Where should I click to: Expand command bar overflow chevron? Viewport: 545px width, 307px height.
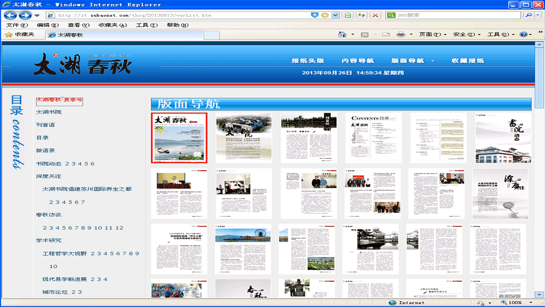(x=540, y=32)
